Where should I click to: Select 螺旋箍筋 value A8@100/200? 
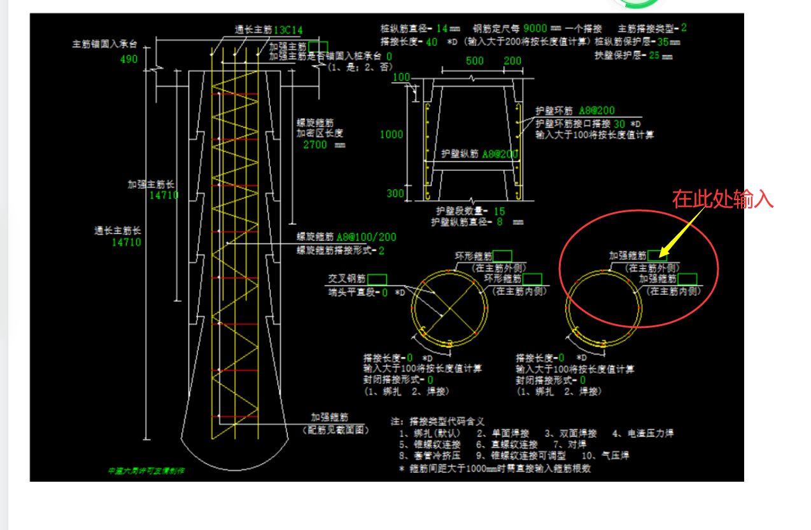click(366, 237)
